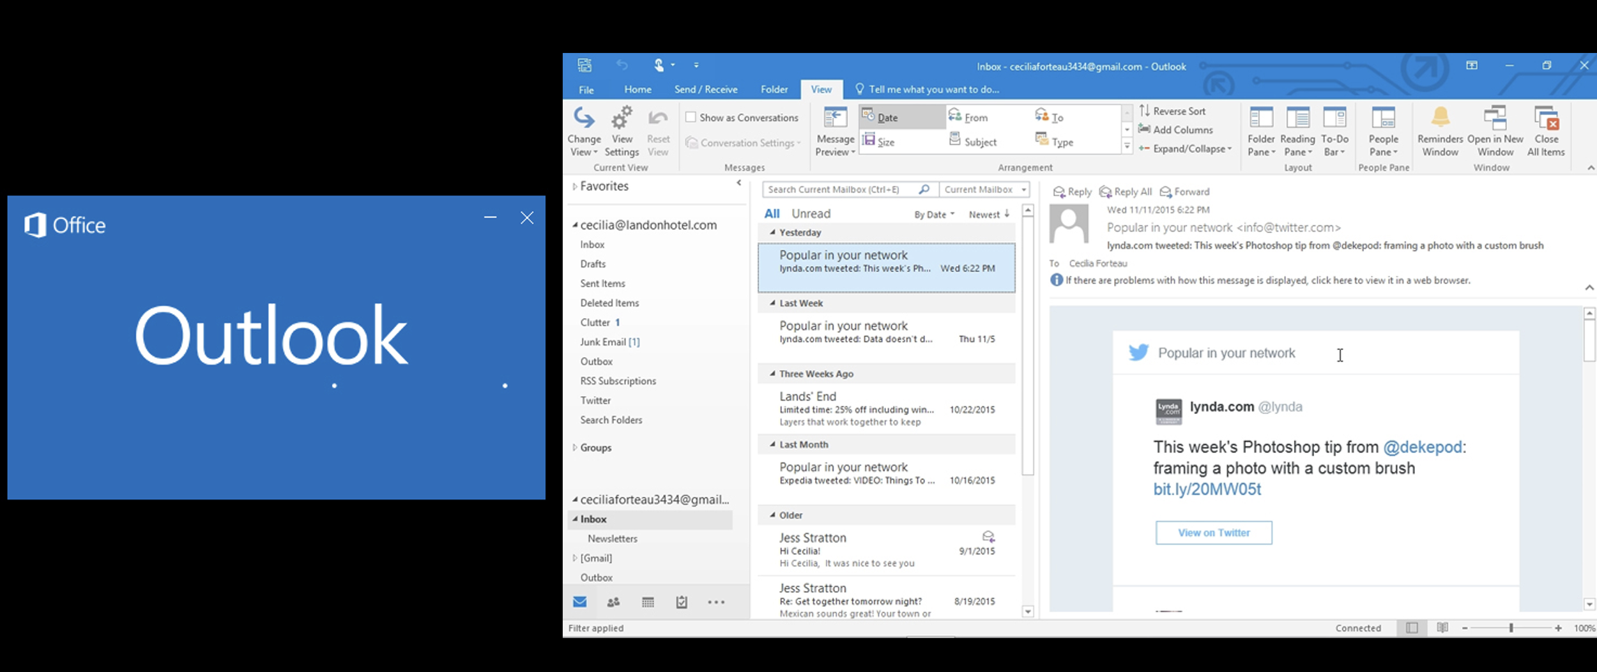Click Add Columns in the ribbon
This screenshot has height=672, width=1597.
[x=1176, y=130]
